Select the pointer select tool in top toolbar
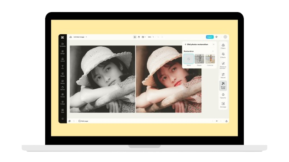This screenshot has height=162, width=289. pyautogui.click(x=135, y=37)
